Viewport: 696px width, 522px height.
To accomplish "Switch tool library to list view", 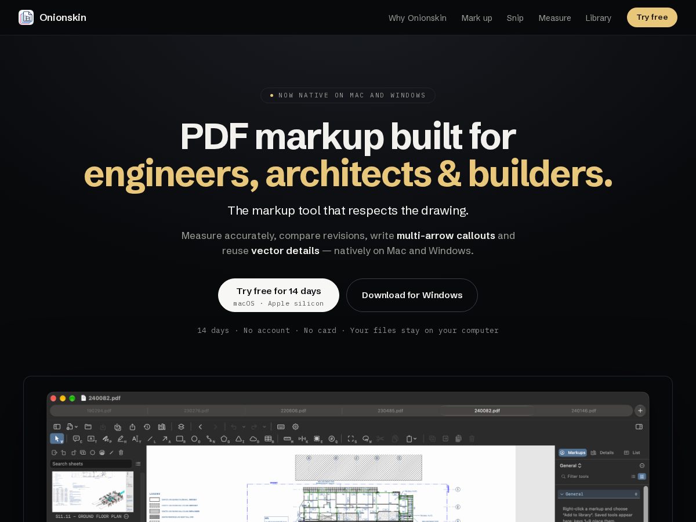I will coord(633,476).
